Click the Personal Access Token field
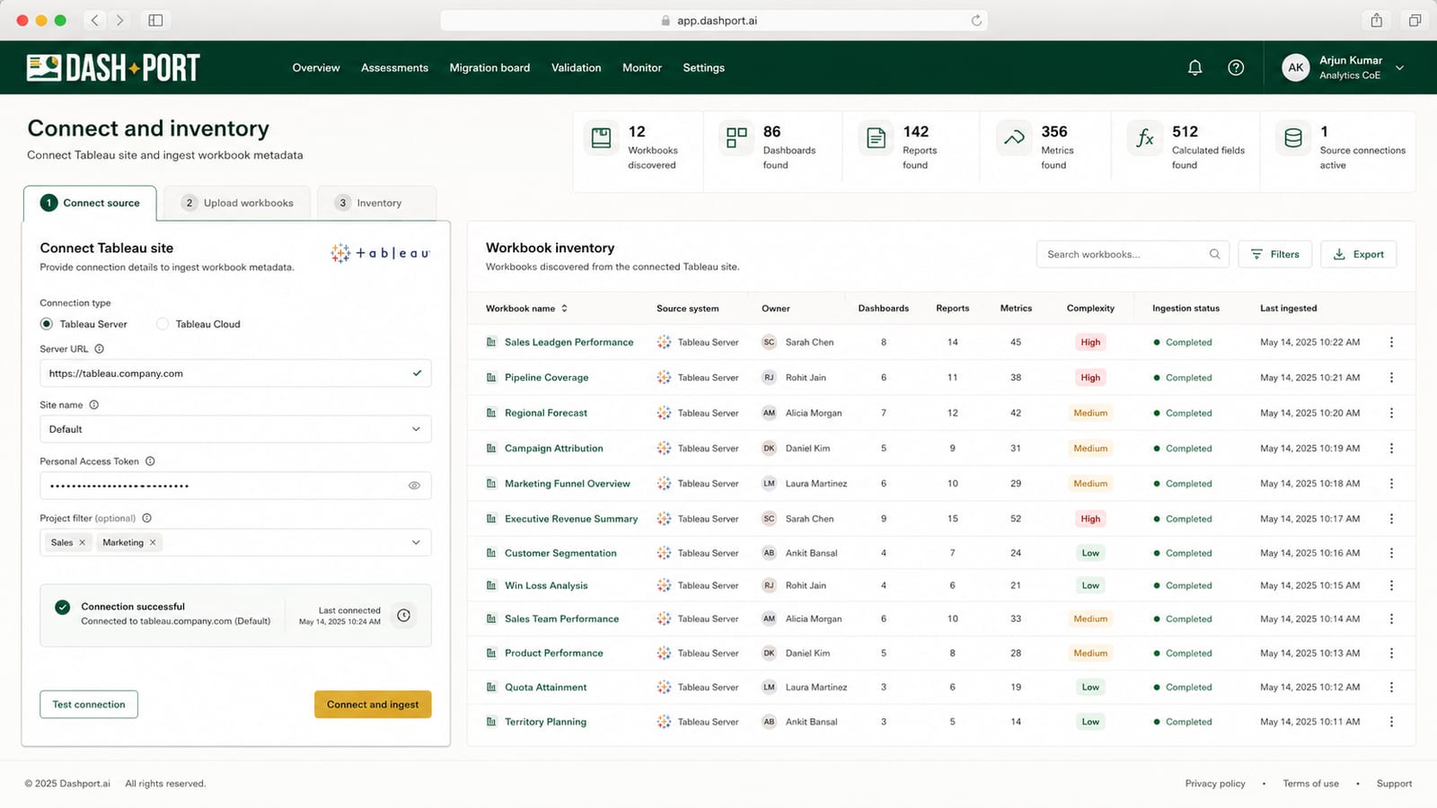The width and height of the screenshot is (1437, 808). point(235,486)
